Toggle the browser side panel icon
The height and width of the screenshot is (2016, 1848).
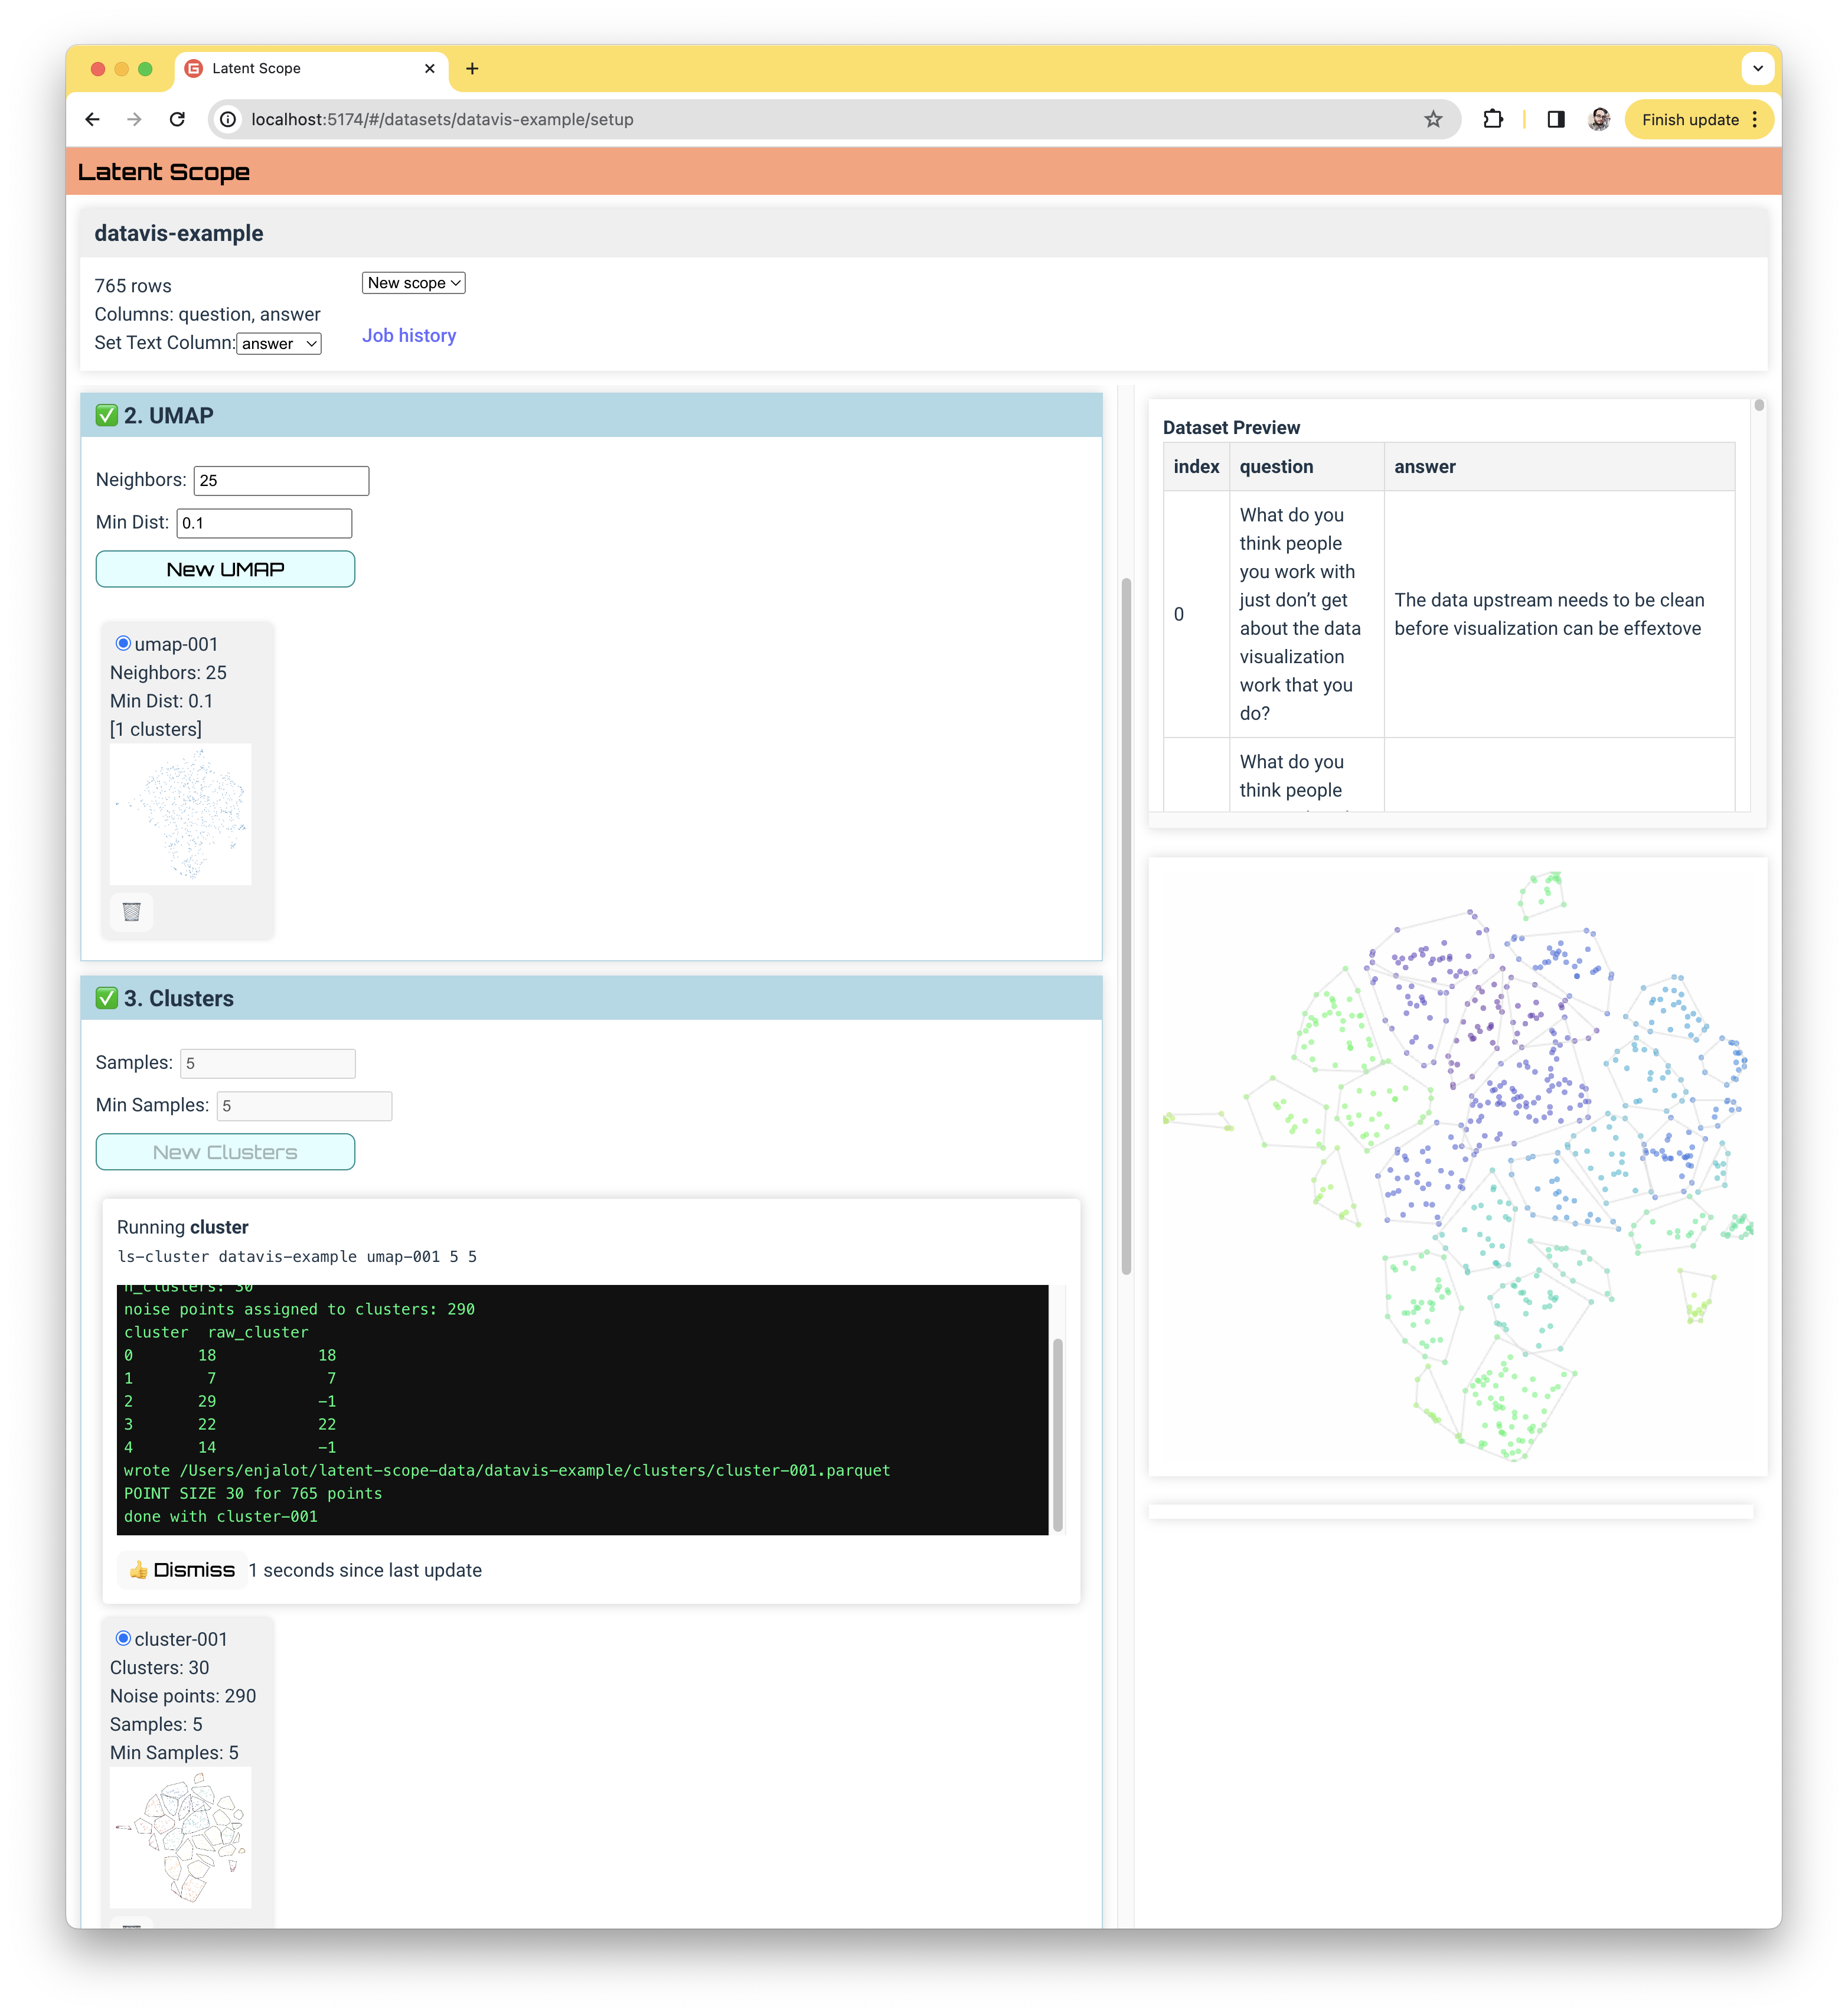(1555, 119)
